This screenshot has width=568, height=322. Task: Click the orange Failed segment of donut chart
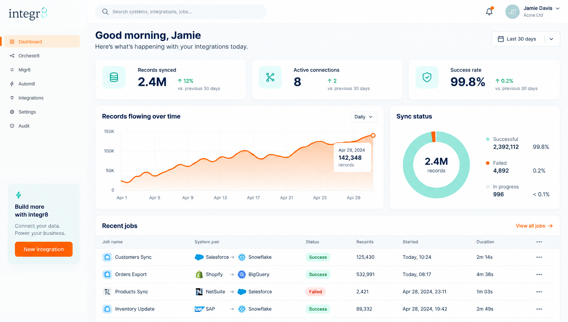(433, 137)
